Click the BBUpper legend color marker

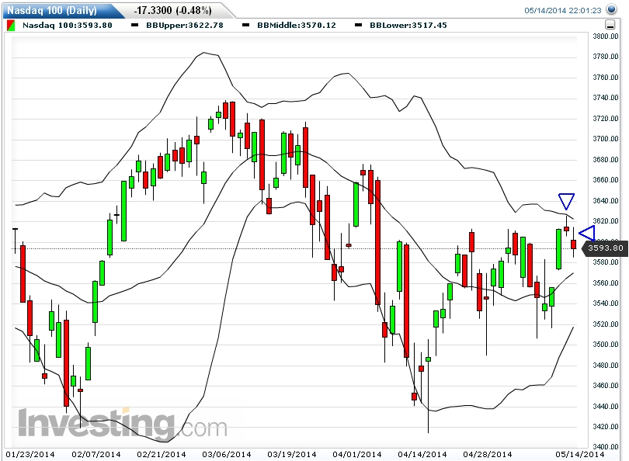click(x=135, y=26)
